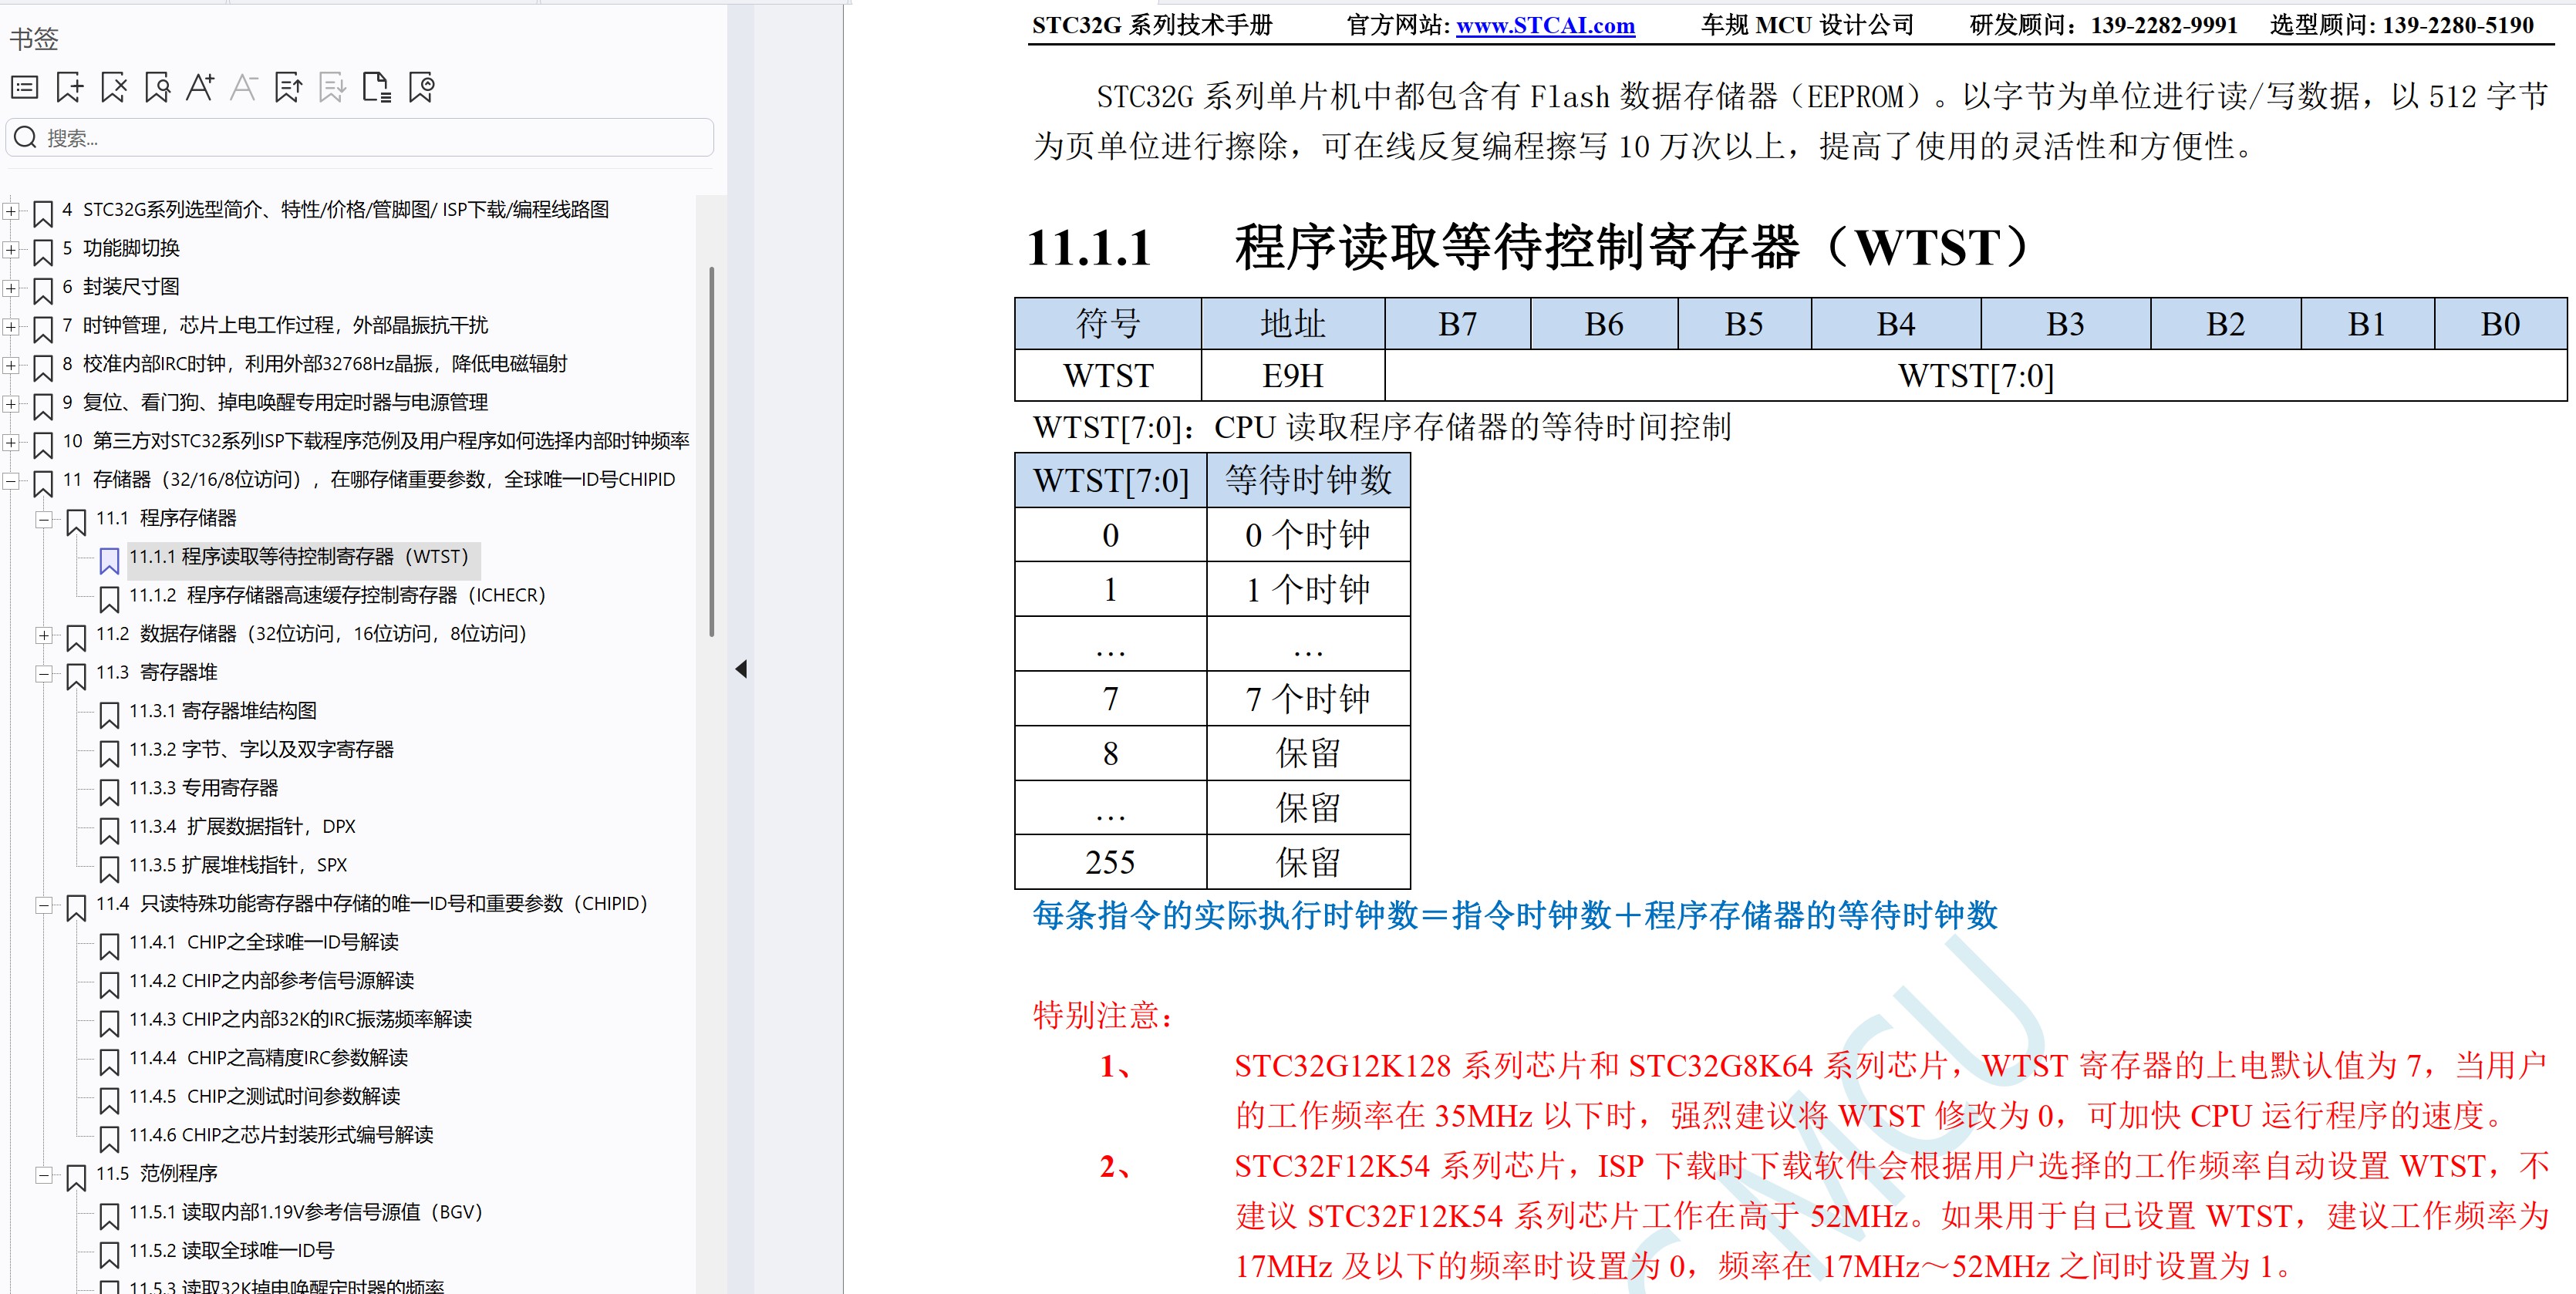The height and width of the screenshot is (1294, 2576).
Task: Click the 书签 panel title
Action: point(34,39)
